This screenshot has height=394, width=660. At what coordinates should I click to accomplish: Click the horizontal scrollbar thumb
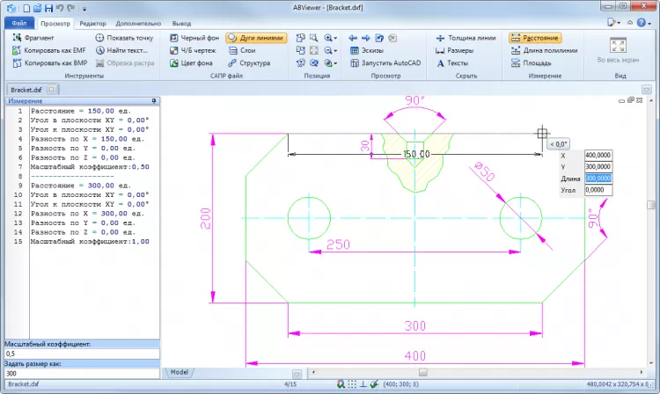point(423,372)
